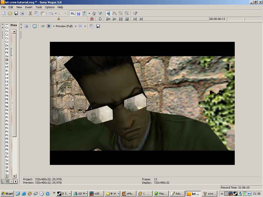Viewport: 263px width, 197px height.
Task: Click the Pres column header
Action: point(13,25)
